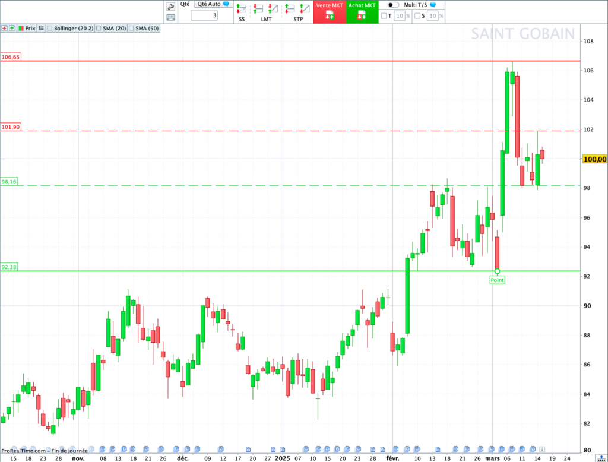This screenshot has height=462, width=608.
Task: Click the bottom-right chart corner icon
Action: click(x=601, y=458)
